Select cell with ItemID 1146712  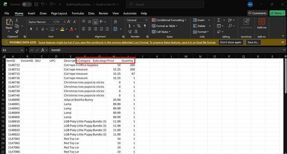pos(13,65)
